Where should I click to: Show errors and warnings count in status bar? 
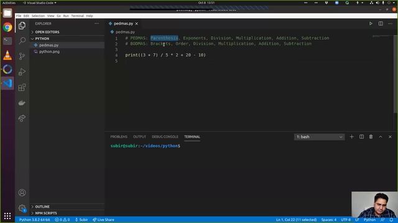pos(62,220)
